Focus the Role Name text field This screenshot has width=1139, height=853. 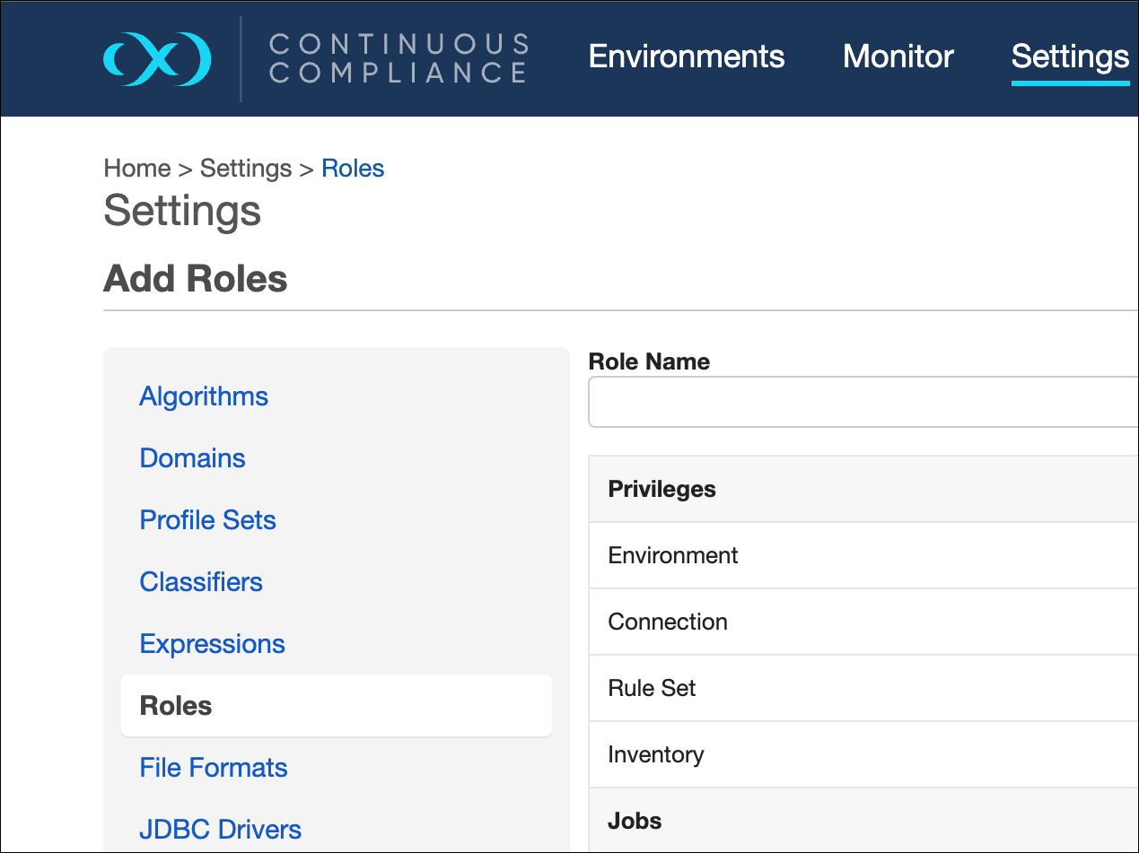[862, 402]
